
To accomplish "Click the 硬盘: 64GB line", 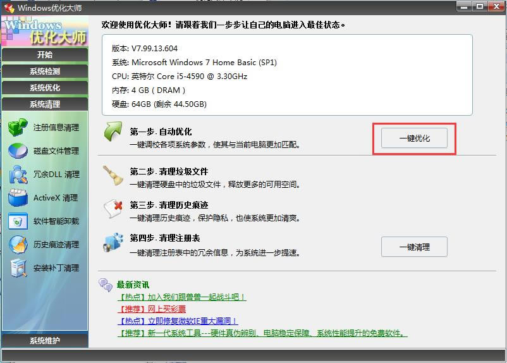I will pyautogui.click(x=159, y=104).
